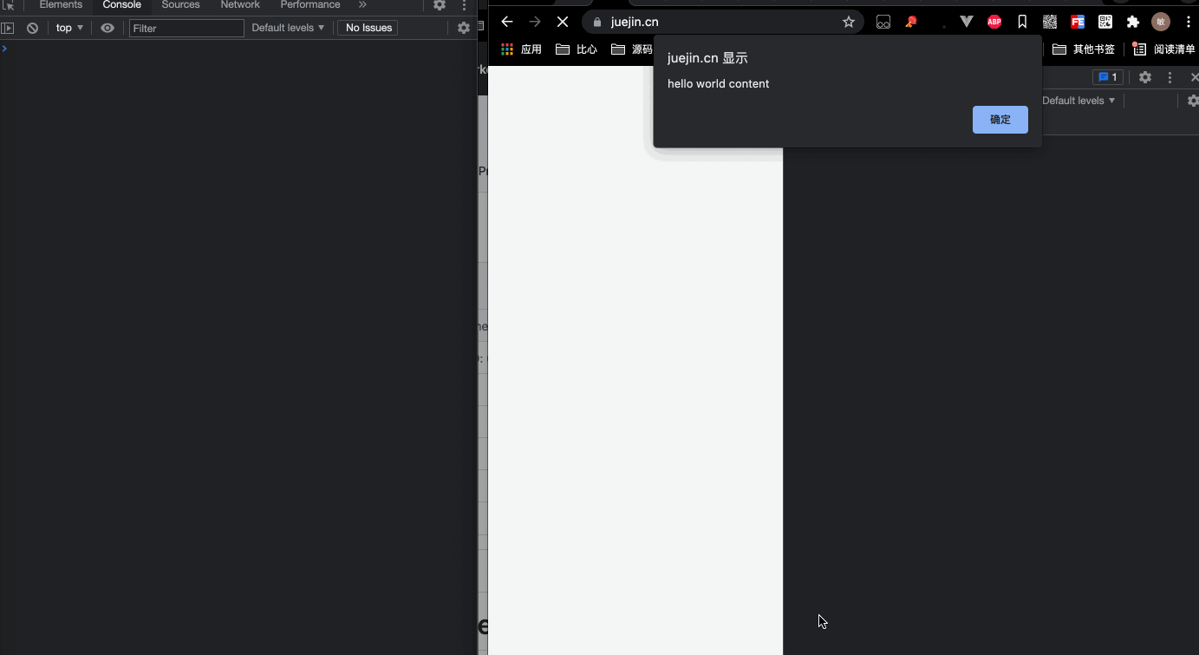Close the right DevTools panel
The height and width of the screenshot is (655, 1199).
tap(1194, 77)
